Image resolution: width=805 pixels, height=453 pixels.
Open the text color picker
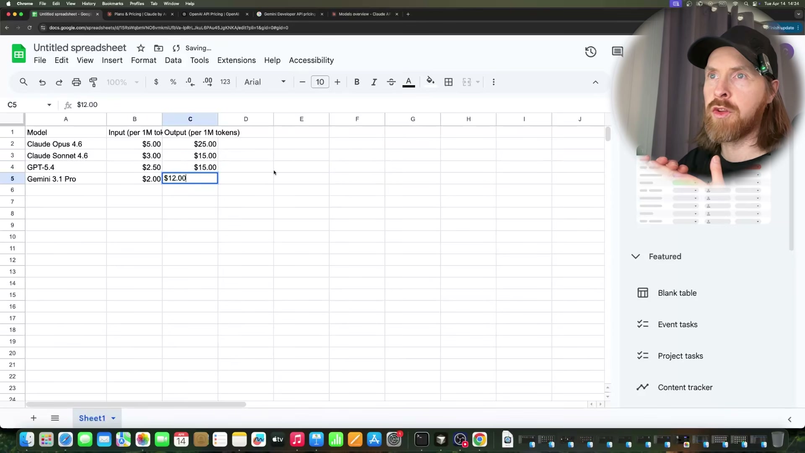pos(408,82)
